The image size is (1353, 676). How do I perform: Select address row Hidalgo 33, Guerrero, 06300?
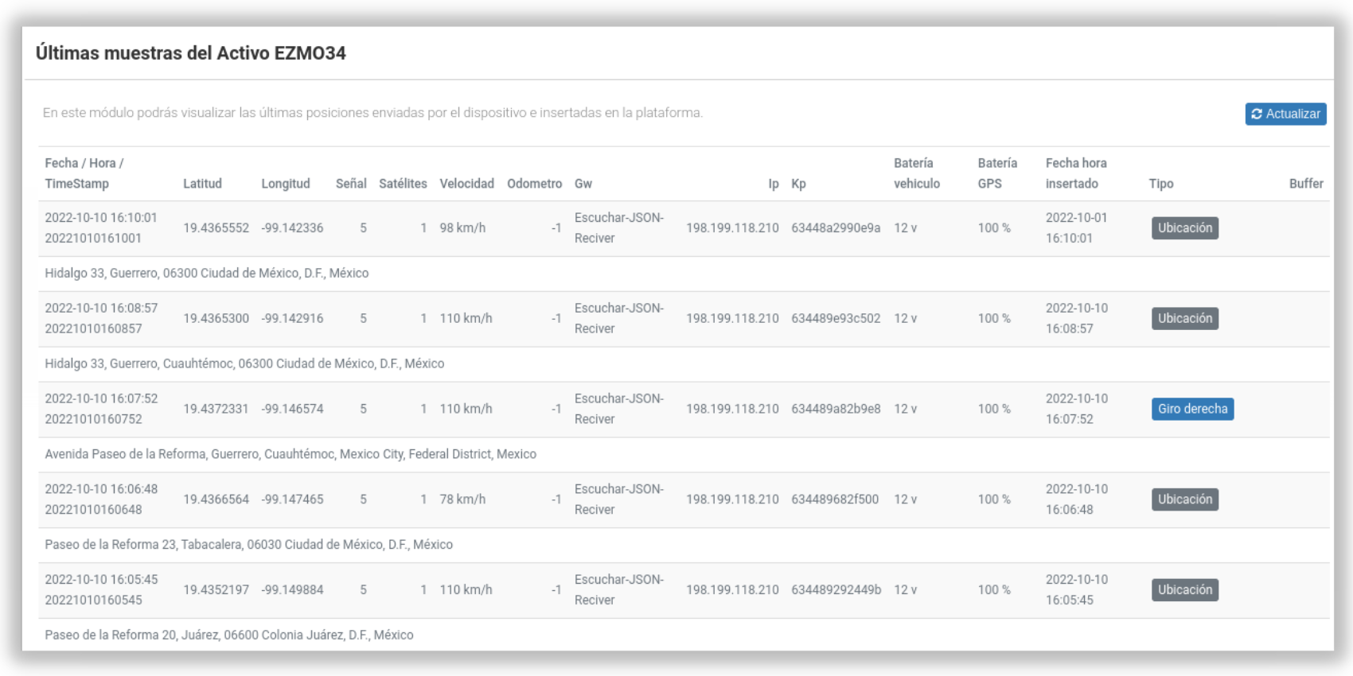[x=684, y=274]
